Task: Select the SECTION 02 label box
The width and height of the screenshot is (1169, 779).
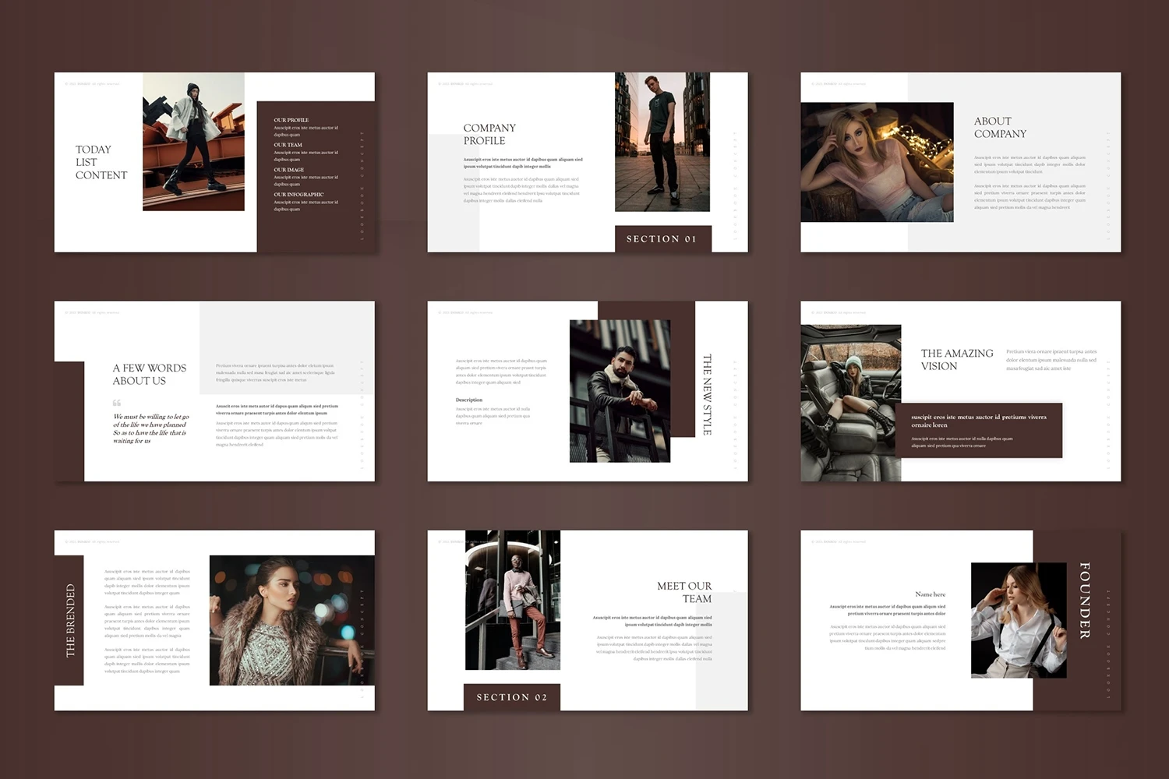Action: pos(511,697)
